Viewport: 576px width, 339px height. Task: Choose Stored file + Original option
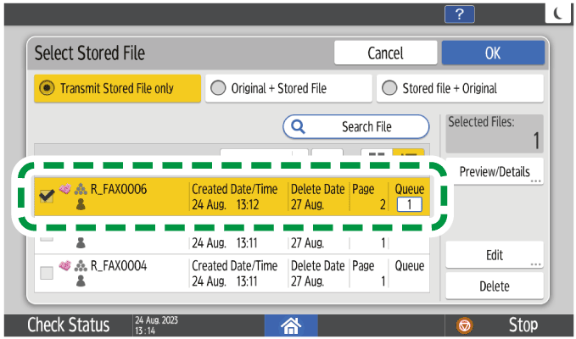[461, 88]
